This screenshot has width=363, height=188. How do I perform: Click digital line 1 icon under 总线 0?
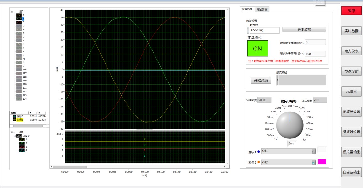pyautogui.click(x=22, y=139)
